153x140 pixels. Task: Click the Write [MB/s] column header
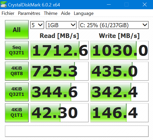click(119, 36)
